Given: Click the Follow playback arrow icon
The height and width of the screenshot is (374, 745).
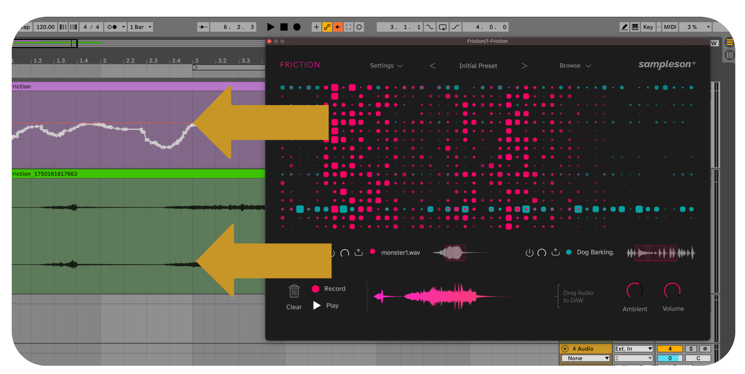Looking at the screenshot, I should 203,27.
